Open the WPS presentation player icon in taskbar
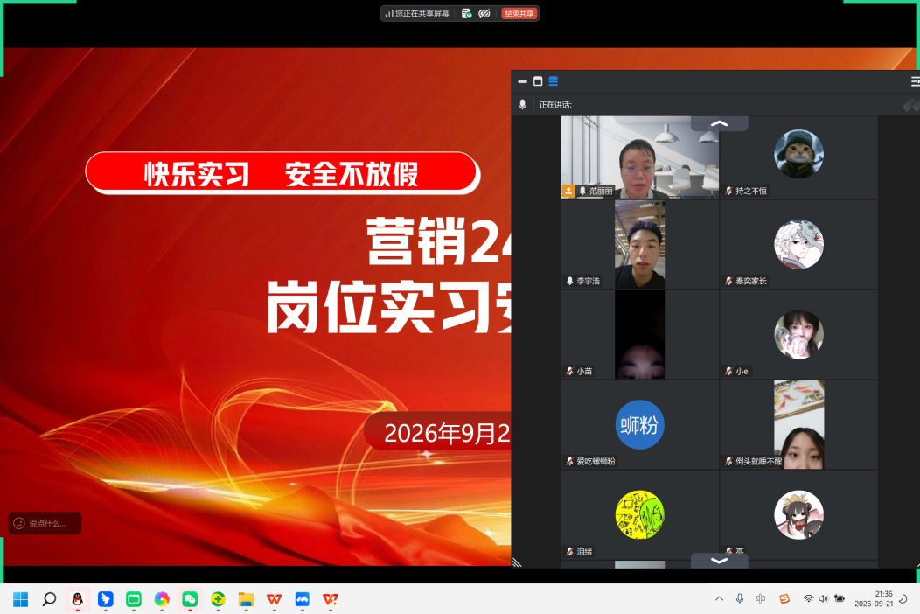This screenshot has height=614, width=920. click(x=331, y=599)
